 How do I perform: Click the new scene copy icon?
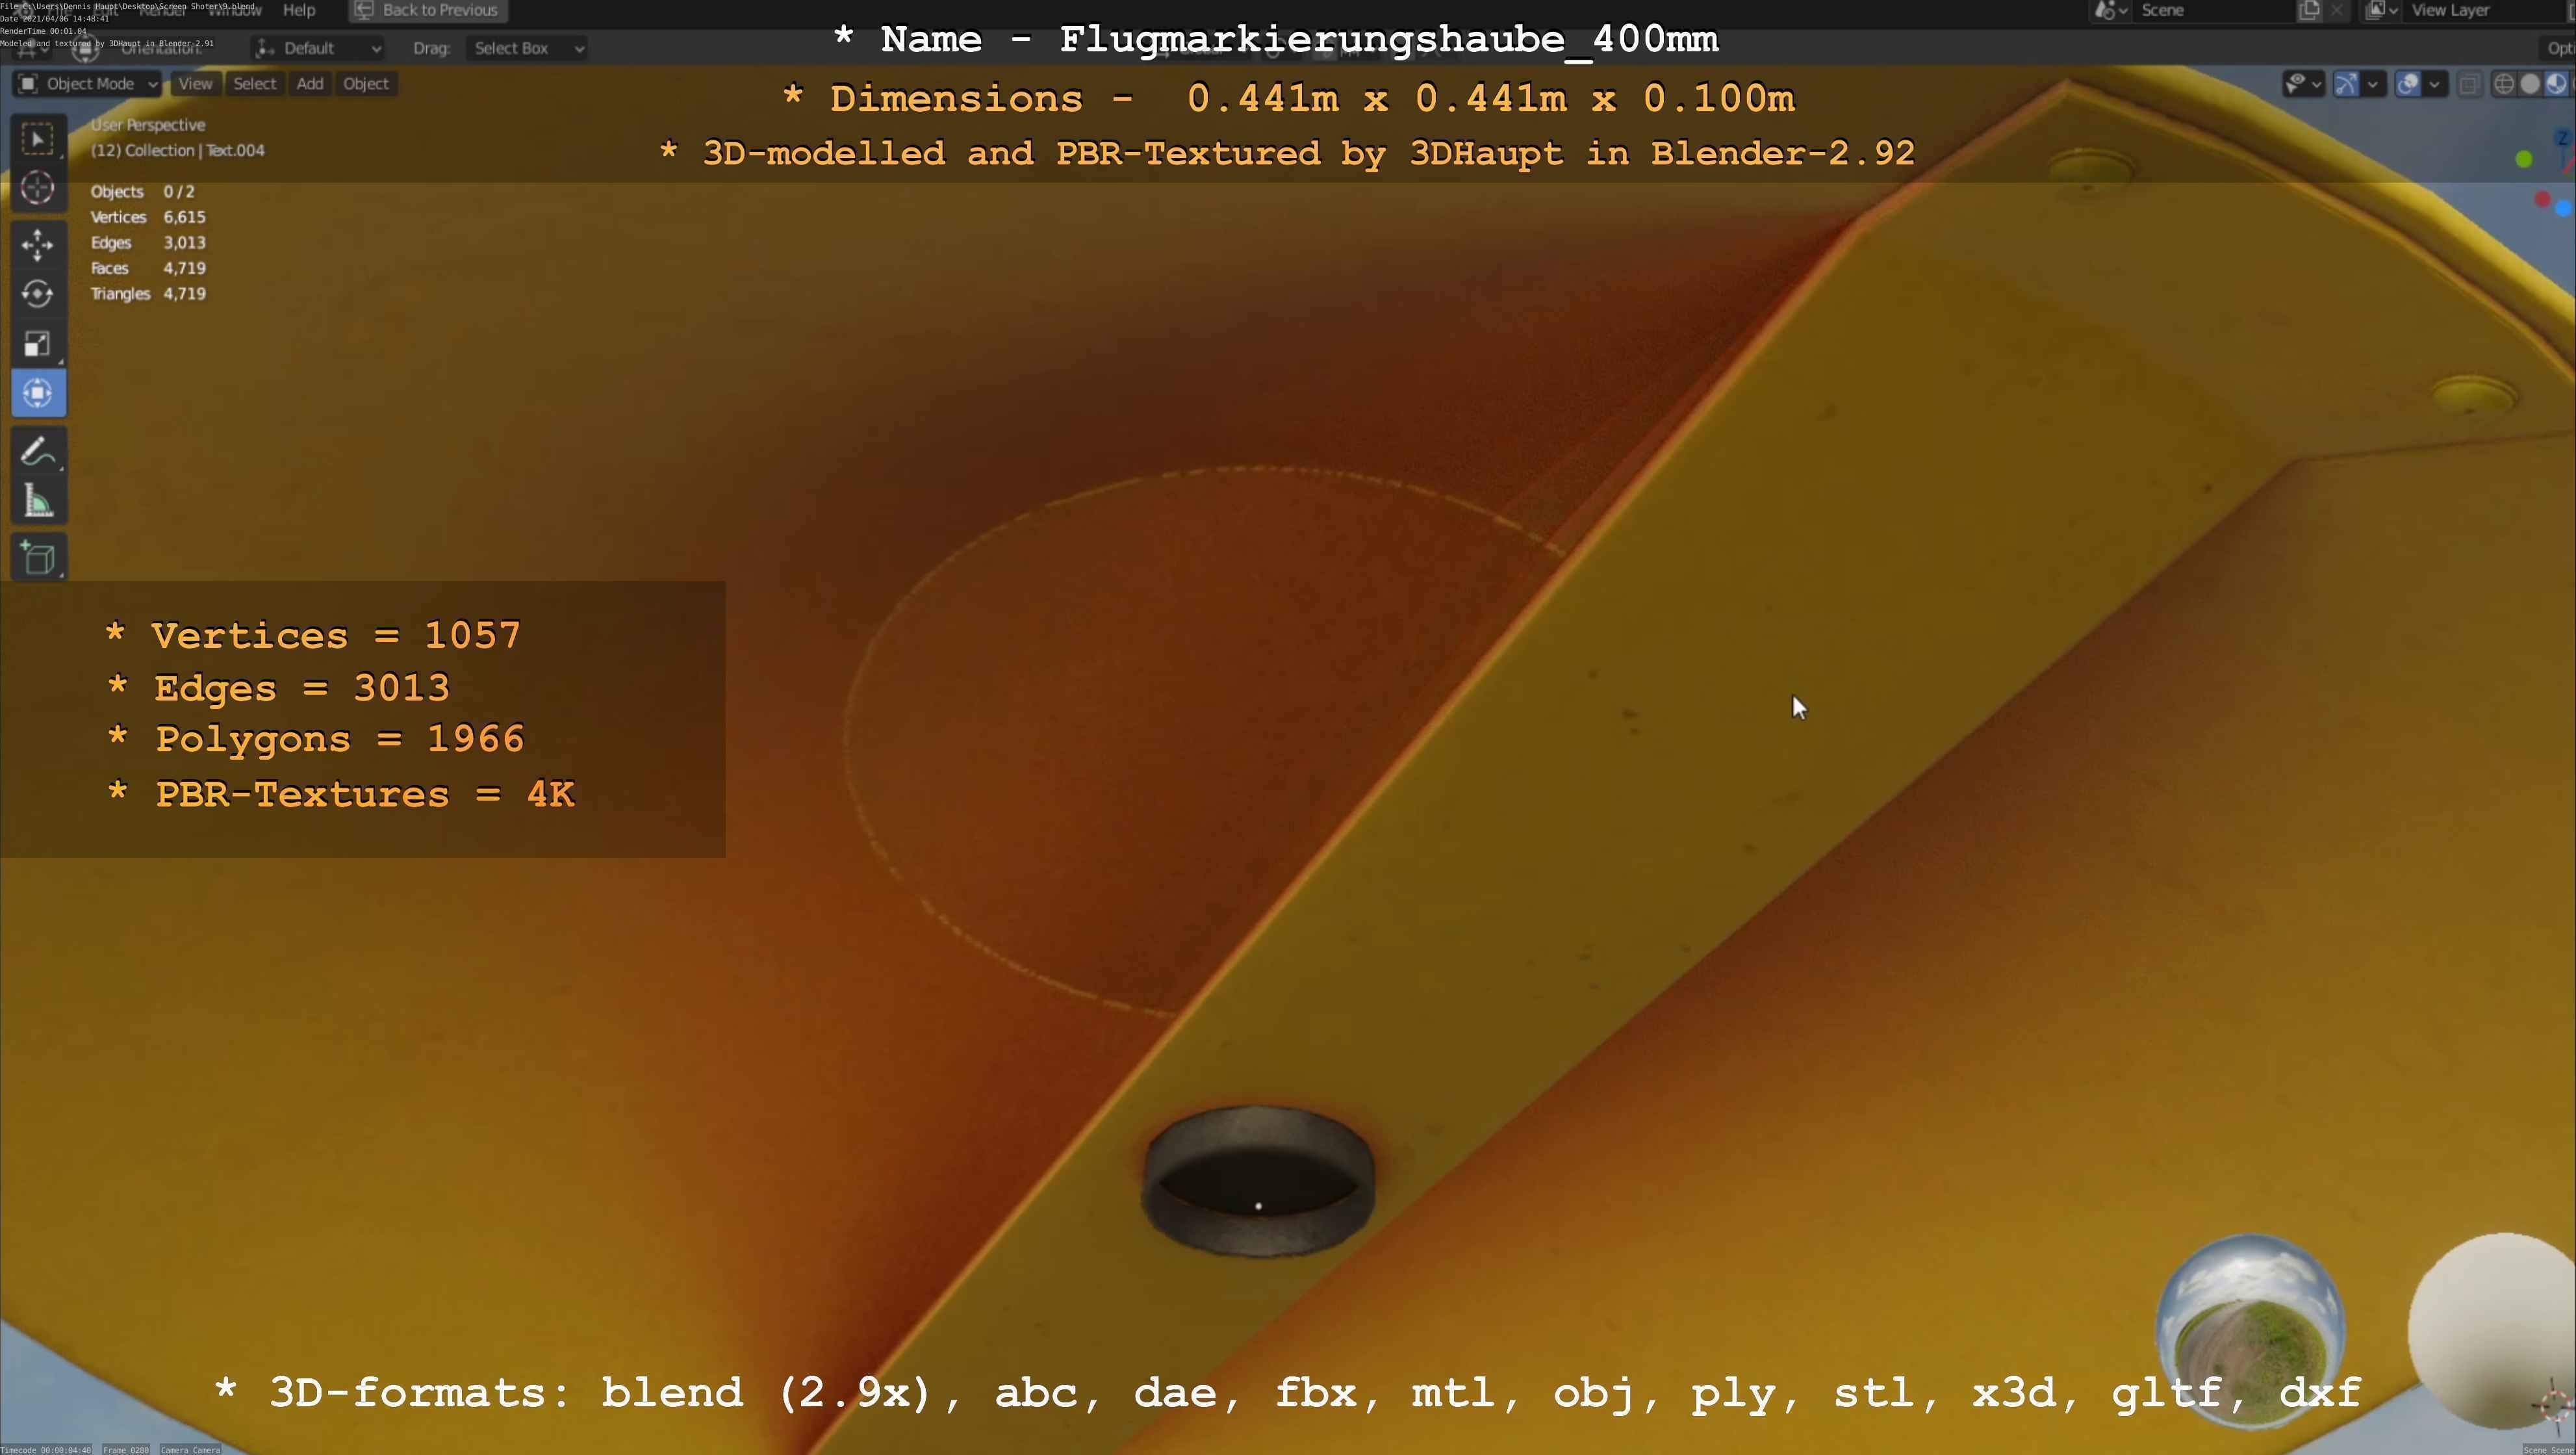[2309, 10]
